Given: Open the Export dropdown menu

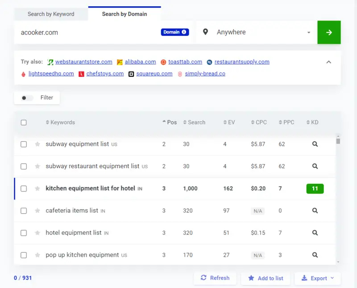Looking at the screenshot, I should click(318, 278).
